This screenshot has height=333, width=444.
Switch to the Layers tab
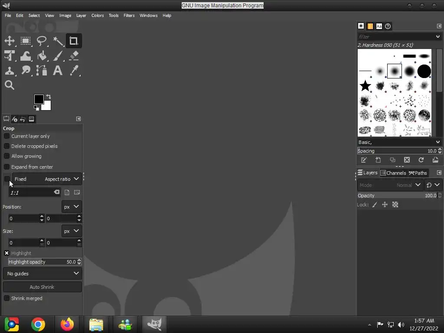(x=368, y=173)
